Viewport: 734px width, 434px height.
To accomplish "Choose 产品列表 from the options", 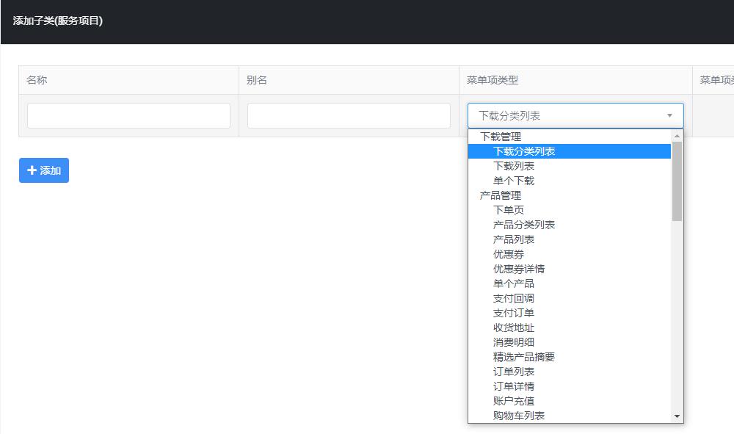I will click(x=514, y=239).
